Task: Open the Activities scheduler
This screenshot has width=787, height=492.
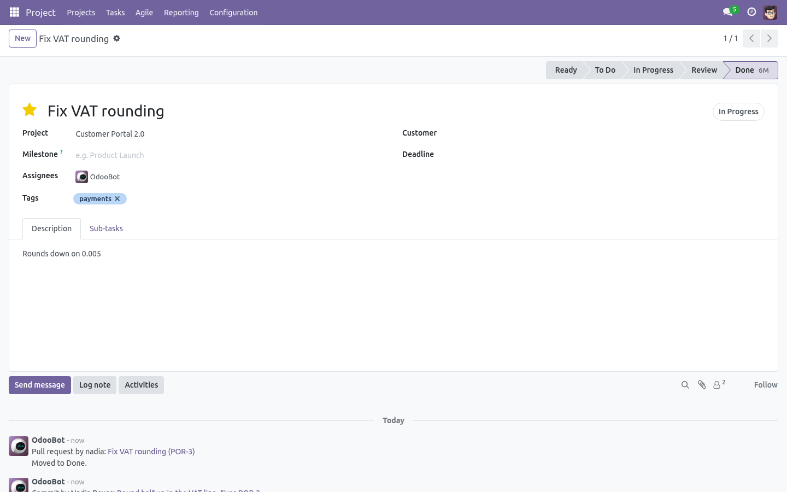Action: click(141, 385)
